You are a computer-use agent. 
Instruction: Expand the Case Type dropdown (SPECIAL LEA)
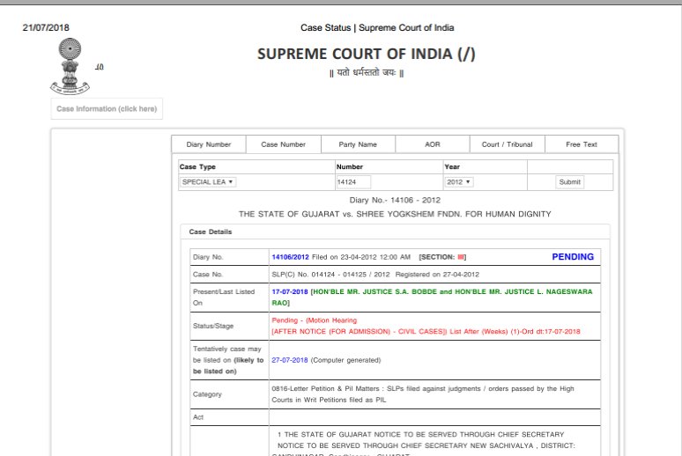tap(208, 181)
